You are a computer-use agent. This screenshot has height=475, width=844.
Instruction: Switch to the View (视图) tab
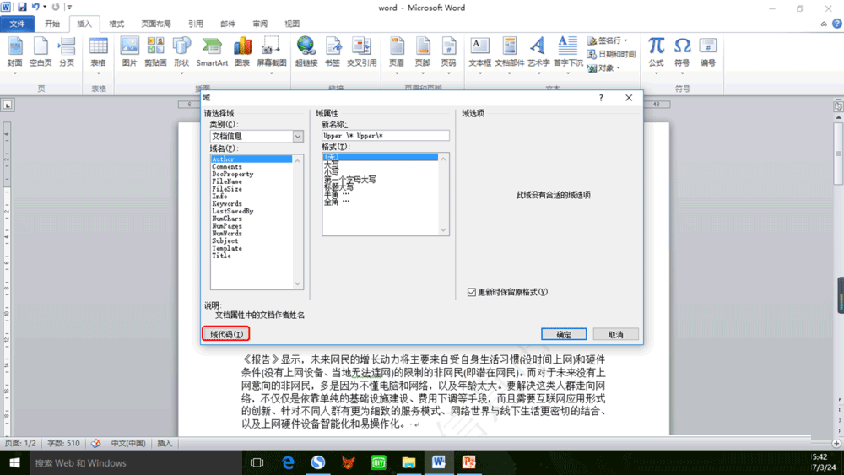click(292, 24)
